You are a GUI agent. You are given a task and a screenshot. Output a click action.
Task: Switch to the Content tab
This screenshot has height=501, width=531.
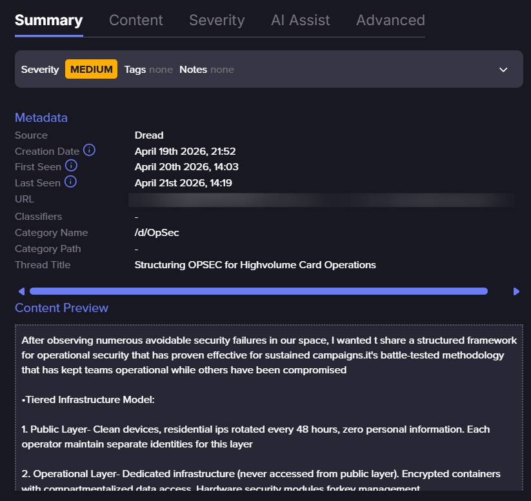135,20
